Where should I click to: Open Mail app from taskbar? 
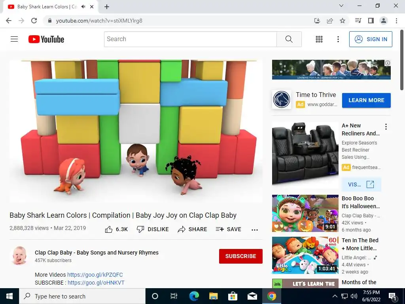[x=252, y=296]
